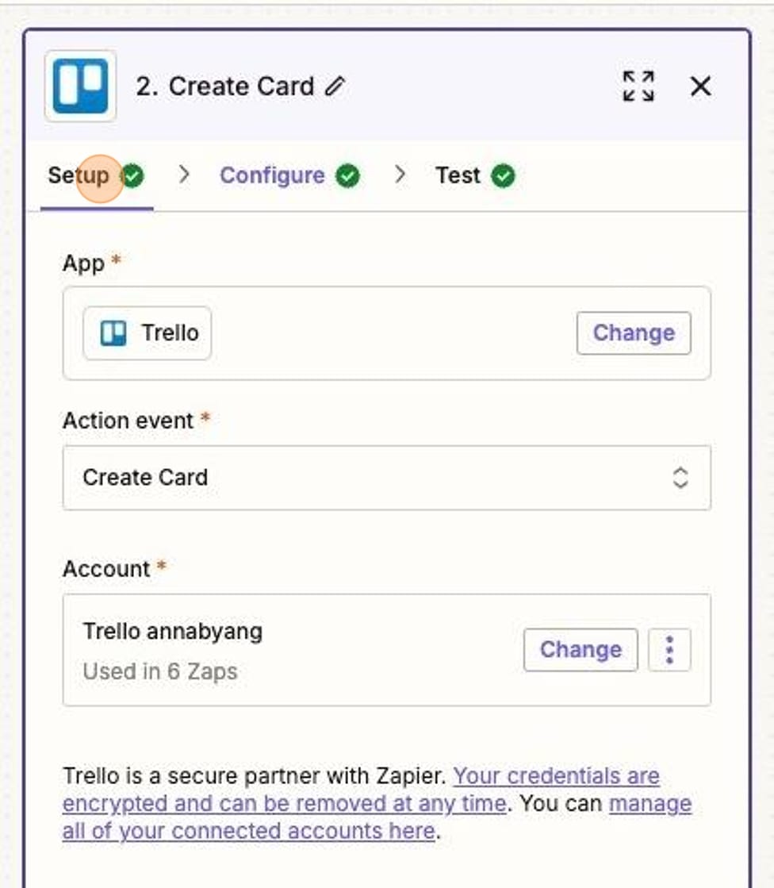Click Change next to Trello annabyang account

tap(580, 649)
